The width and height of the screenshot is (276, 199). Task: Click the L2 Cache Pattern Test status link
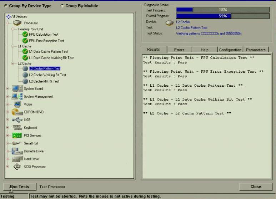(192, 27)
